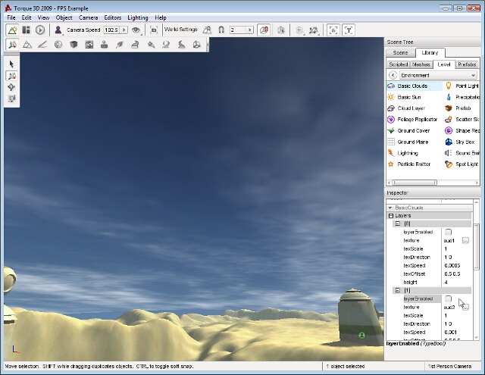Collapse layer [0] section
The image size is (485, 375).
397,224
